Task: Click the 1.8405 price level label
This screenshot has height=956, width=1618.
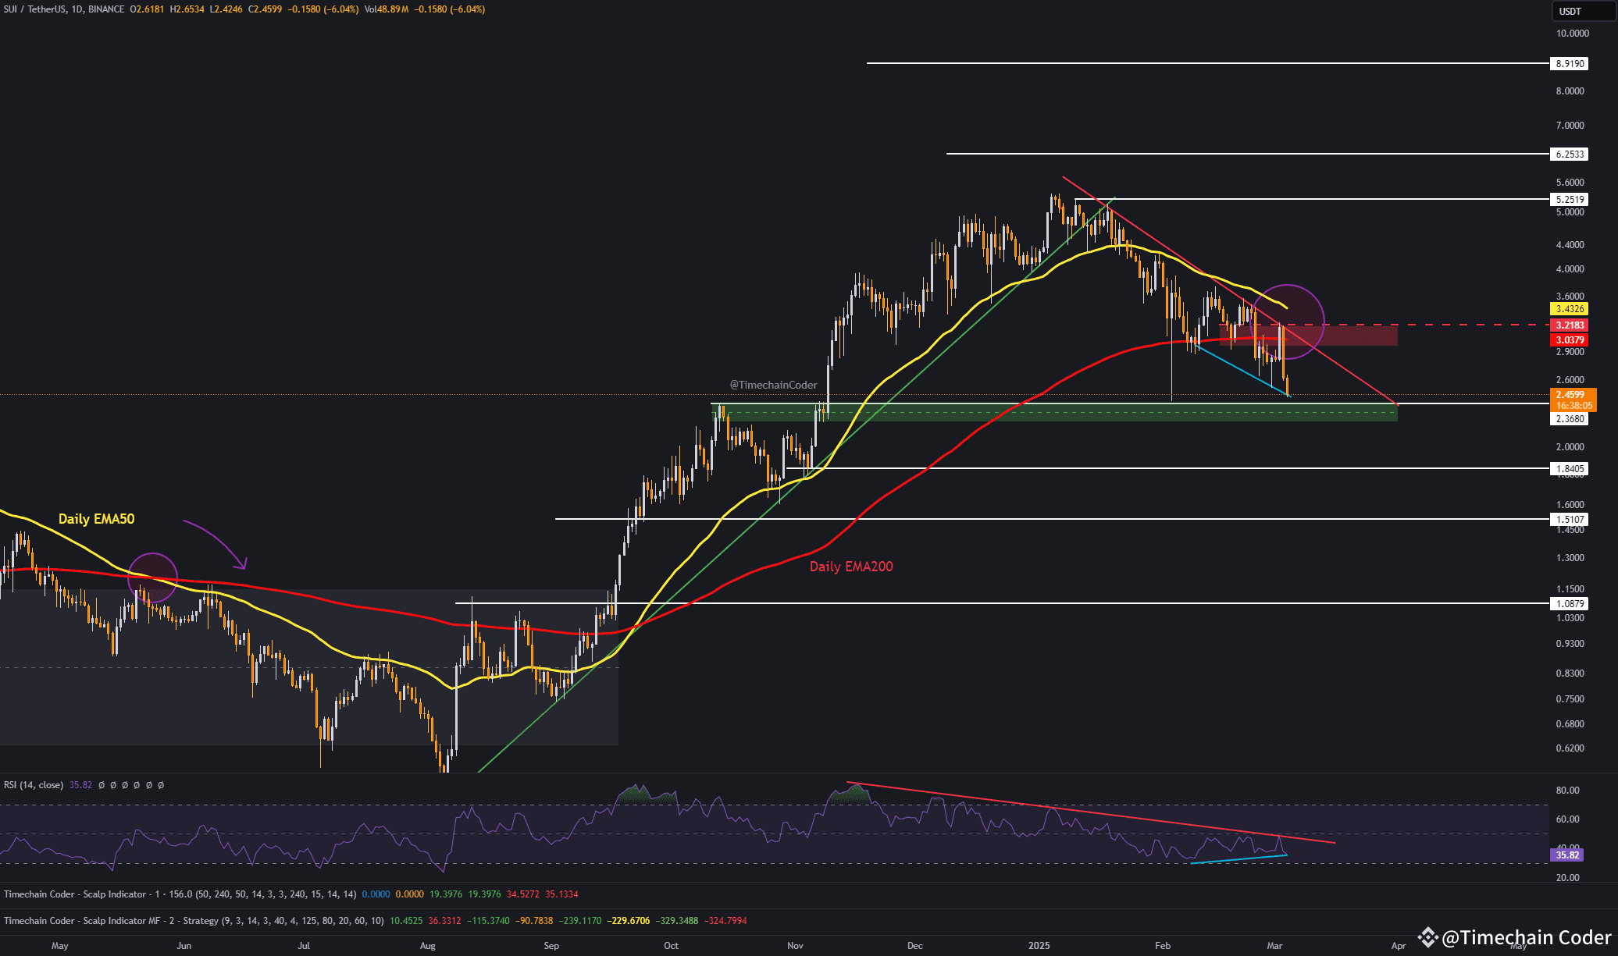Action: [x=1570, y=469]
